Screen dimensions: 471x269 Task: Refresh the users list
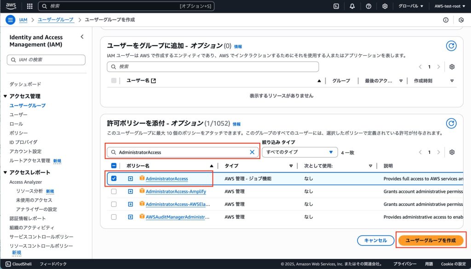pyautogui.click(x=451, y=46)
